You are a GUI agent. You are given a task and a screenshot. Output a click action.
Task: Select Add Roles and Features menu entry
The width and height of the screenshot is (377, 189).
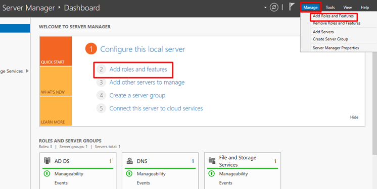click(333, 16)
